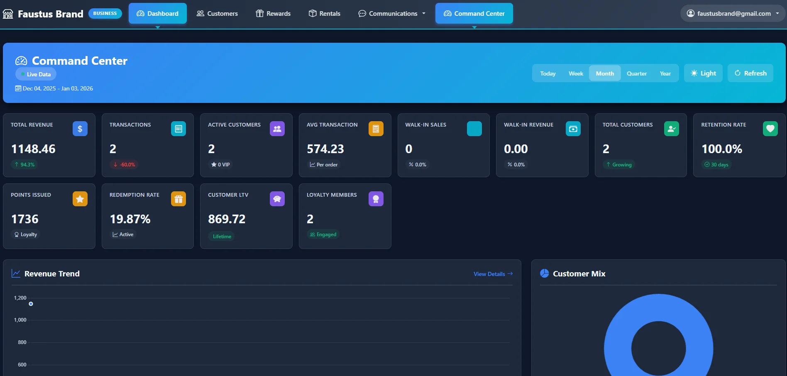This screenshot has height=376, width=787.
Task: Navigate to the Customers tab
Action: [x=217, y=13]
